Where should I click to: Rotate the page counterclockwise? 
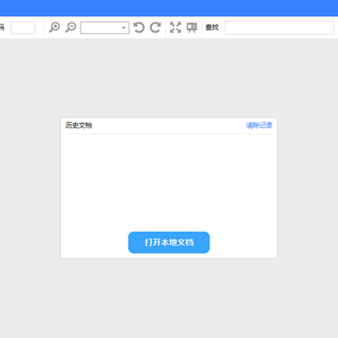tap(139, 27)
